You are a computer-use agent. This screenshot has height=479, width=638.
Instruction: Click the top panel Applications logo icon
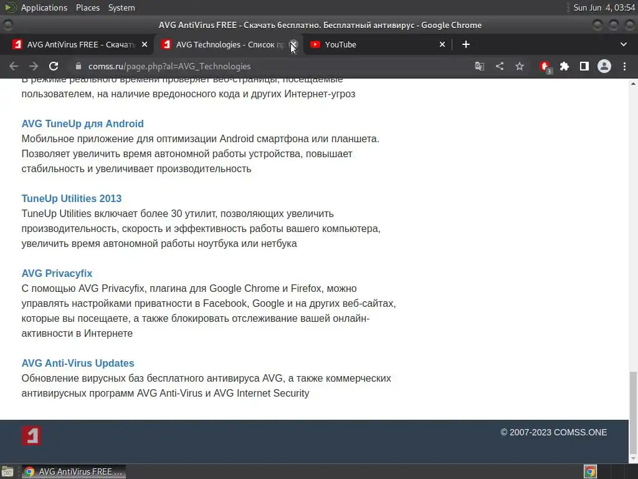(x=11, y=7)
